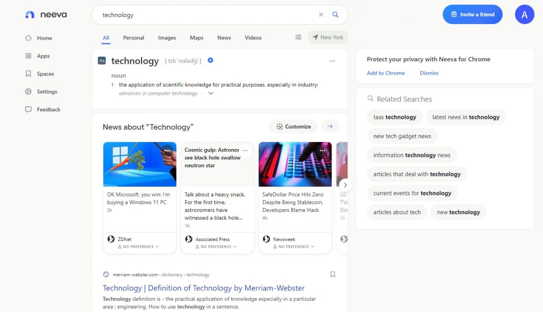Click the magnifying glass search icon
Viewport: 543px width, 312px height.
[336, 15]
